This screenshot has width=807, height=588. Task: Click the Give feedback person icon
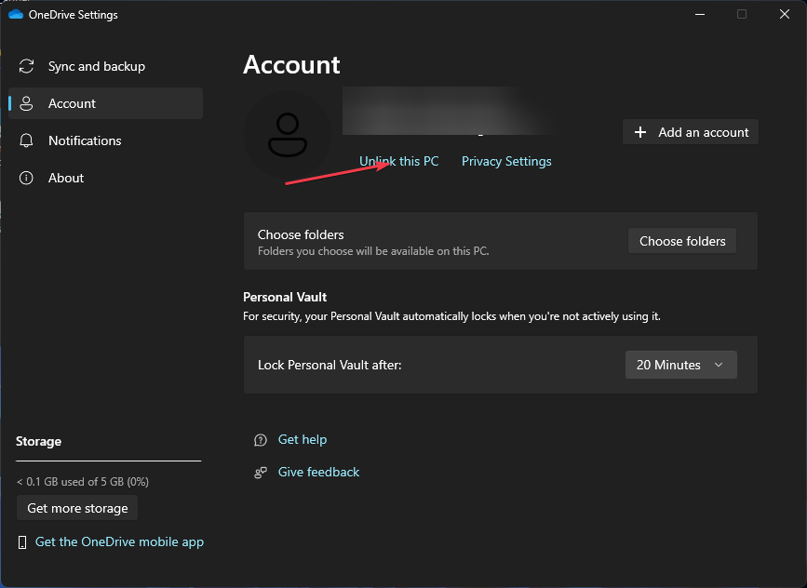click(261, 473)
